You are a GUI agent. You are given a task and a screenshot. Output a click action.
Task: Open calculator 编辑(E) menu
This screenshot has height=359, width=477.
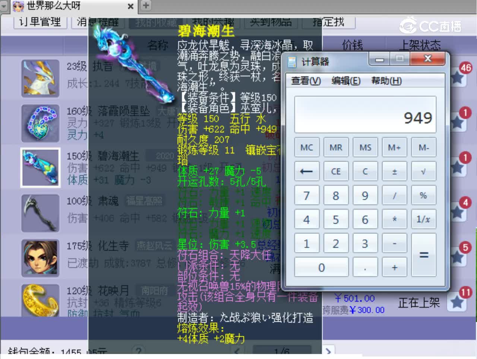point(346,81)
